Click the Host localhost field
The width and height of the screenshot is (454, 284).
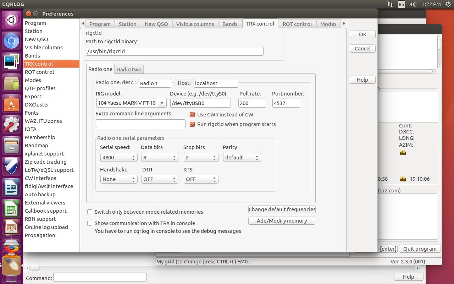point(216,83)
